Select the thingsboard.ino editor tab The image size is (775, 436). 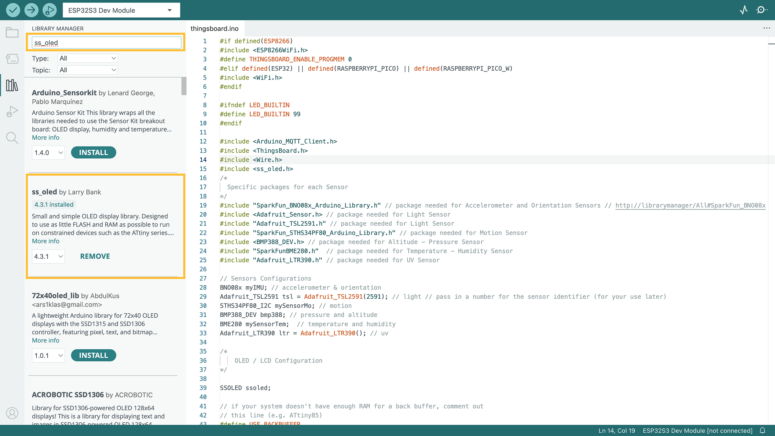coord(214,29)
